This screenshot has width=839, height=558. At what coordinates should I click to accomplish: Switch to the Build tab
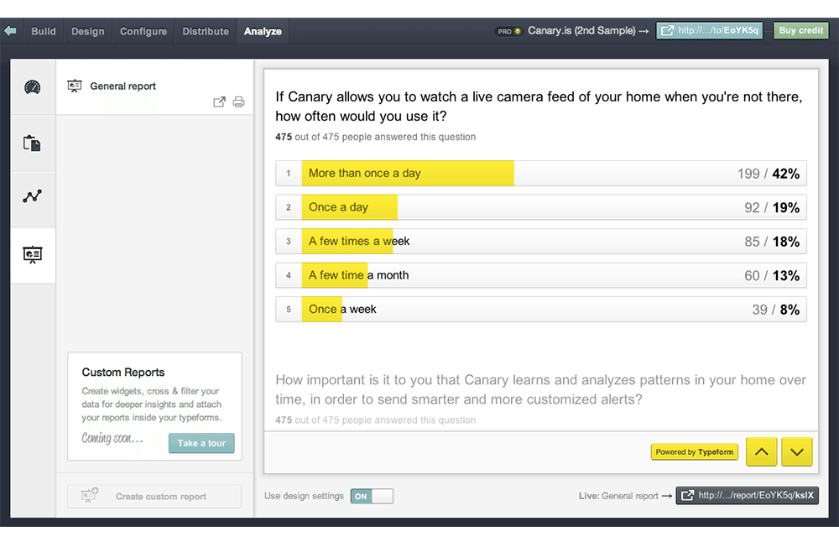click(44, 31)
